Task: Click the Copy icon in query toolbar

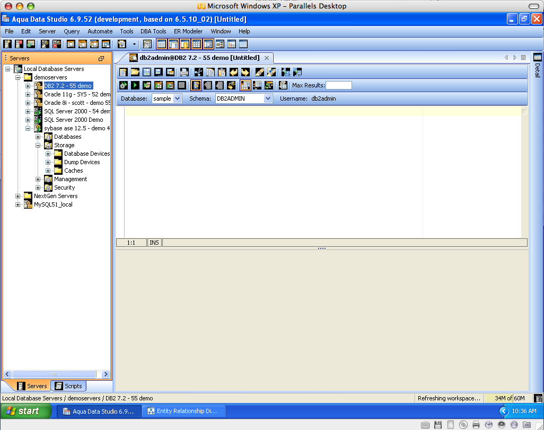Action: [210, 72]
